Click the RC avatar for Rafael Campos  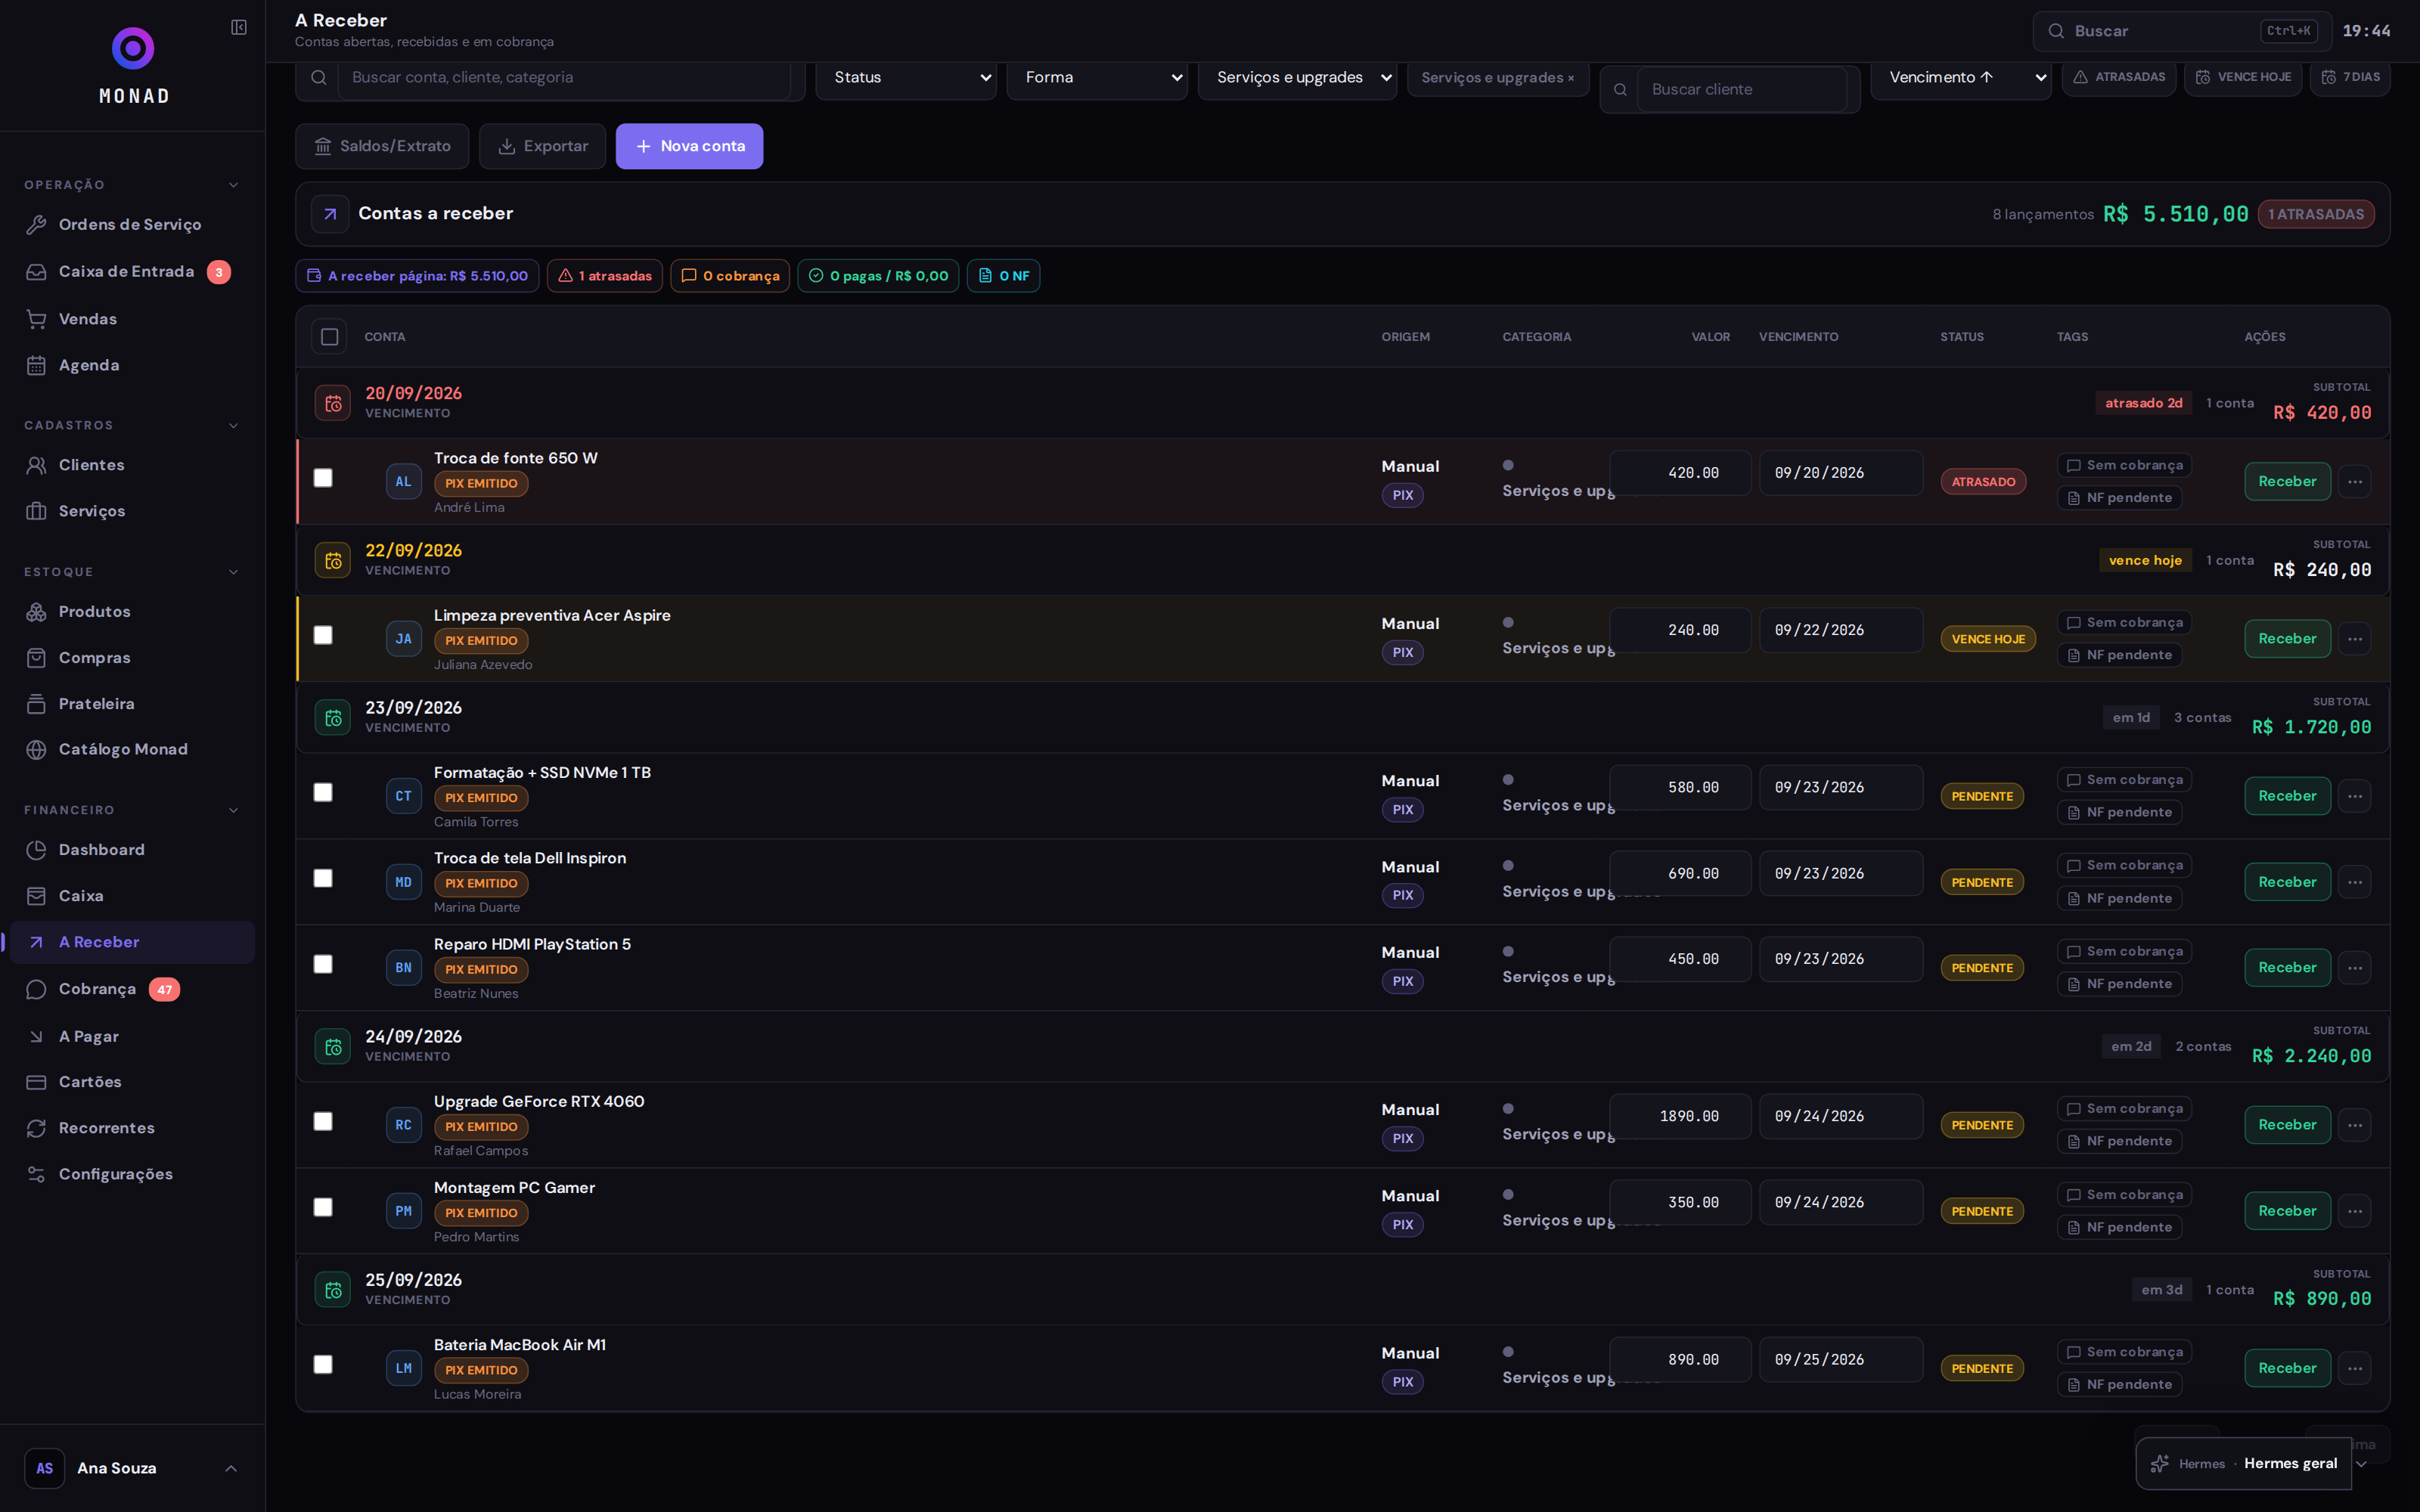pos(404,1125)
